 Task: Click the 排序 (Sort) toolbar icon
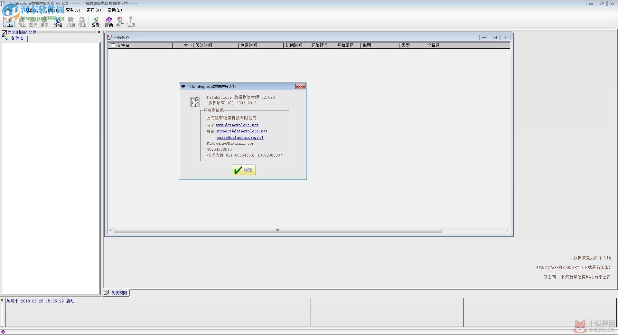(44, 22)
